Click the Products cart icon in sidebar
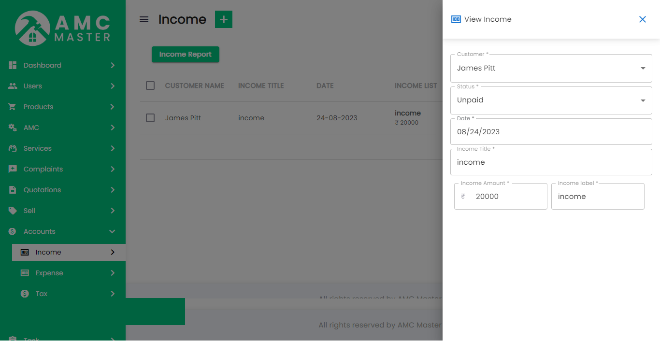 point(13,107)
